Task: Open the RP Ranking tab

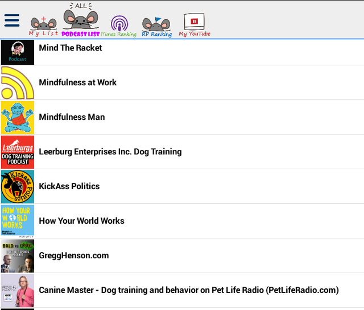Action: click(x=157, y=27)
